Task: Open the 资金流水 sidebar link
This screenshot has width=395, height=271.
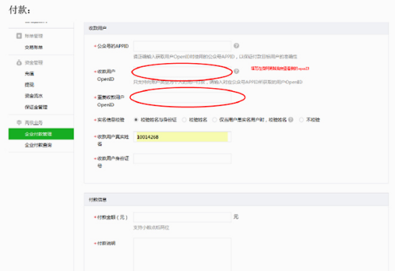Action: (x=34, y=96)
